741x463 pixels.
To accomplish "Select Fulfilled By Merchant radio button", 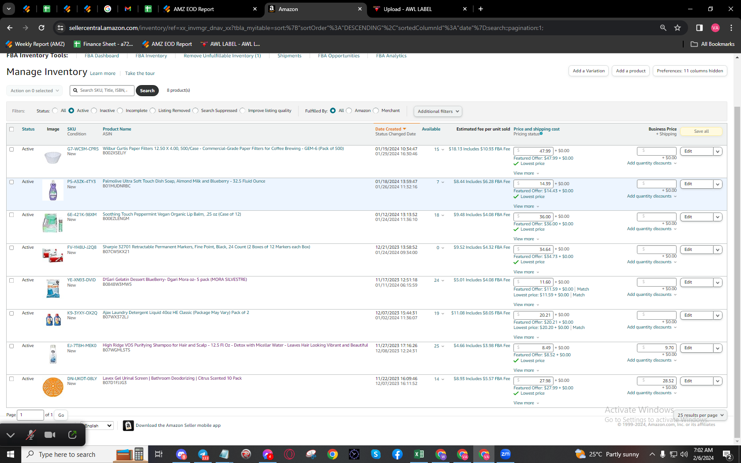I will [376, 111].
